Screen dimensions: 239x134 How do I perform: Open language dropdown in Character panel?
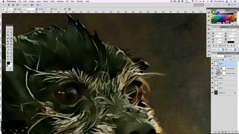[x=218, y=50]
